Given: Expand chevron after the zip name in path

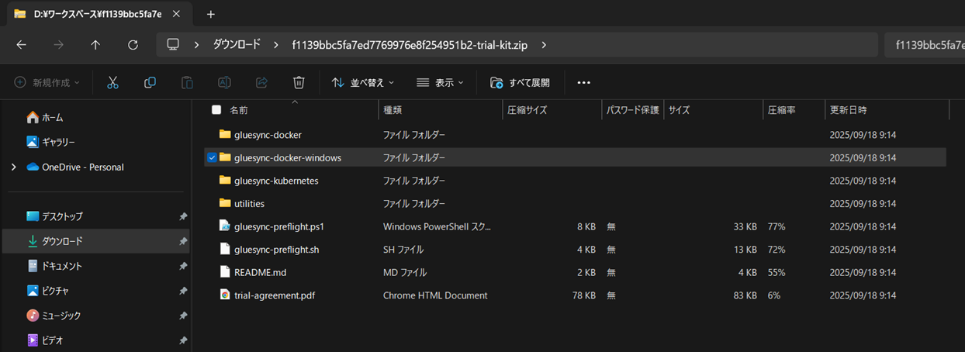Looking at the screenshot, I should tap(544, 45).
